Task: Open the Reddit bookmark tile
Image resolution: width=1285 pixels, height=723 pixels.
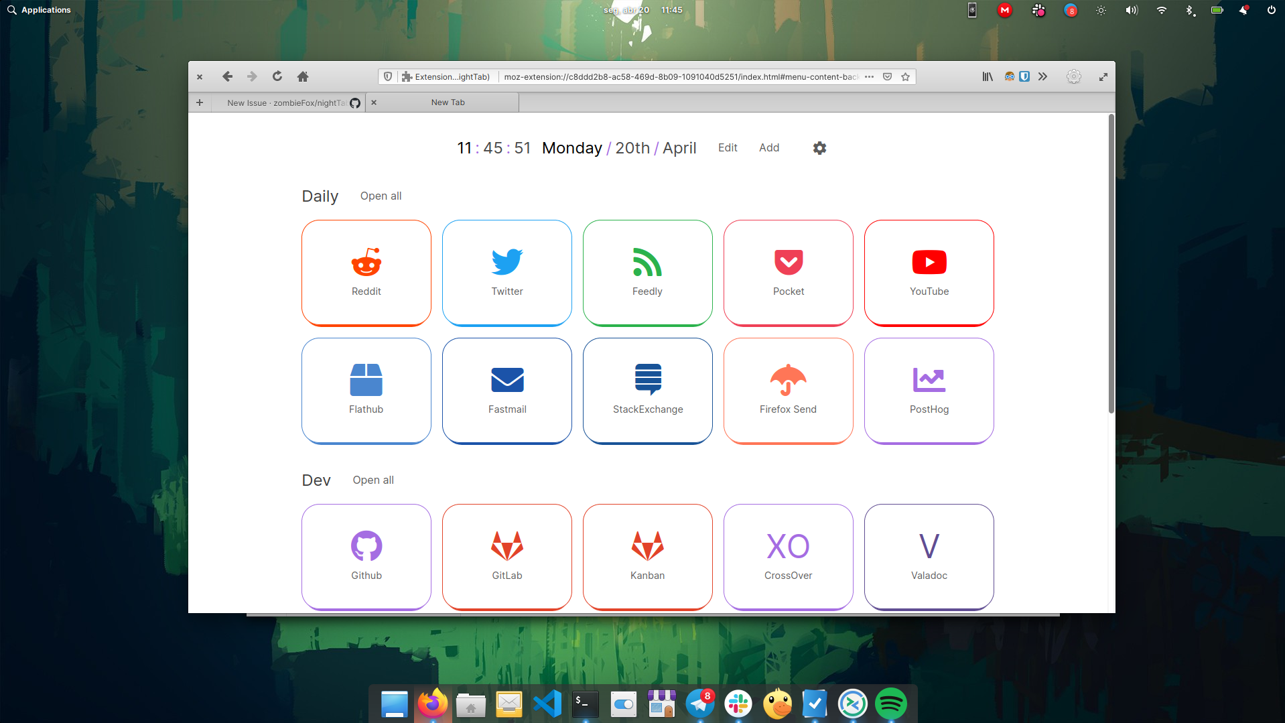Action: tap(366, 273)
